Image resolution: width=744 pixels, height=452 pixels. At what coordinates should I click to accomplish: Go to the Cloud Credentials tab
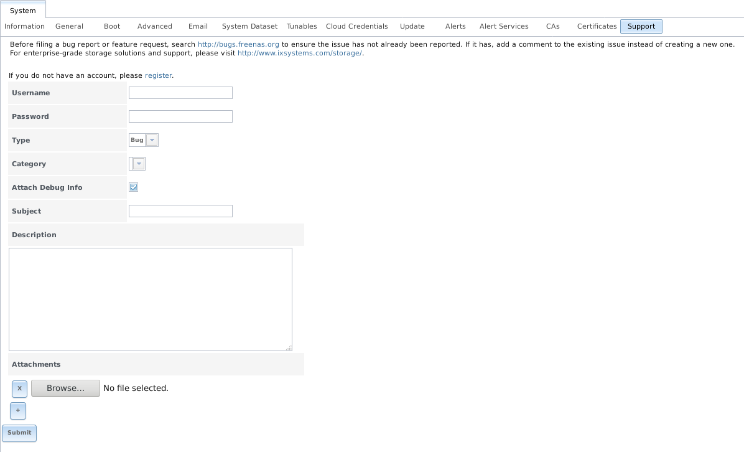(356, 26)
